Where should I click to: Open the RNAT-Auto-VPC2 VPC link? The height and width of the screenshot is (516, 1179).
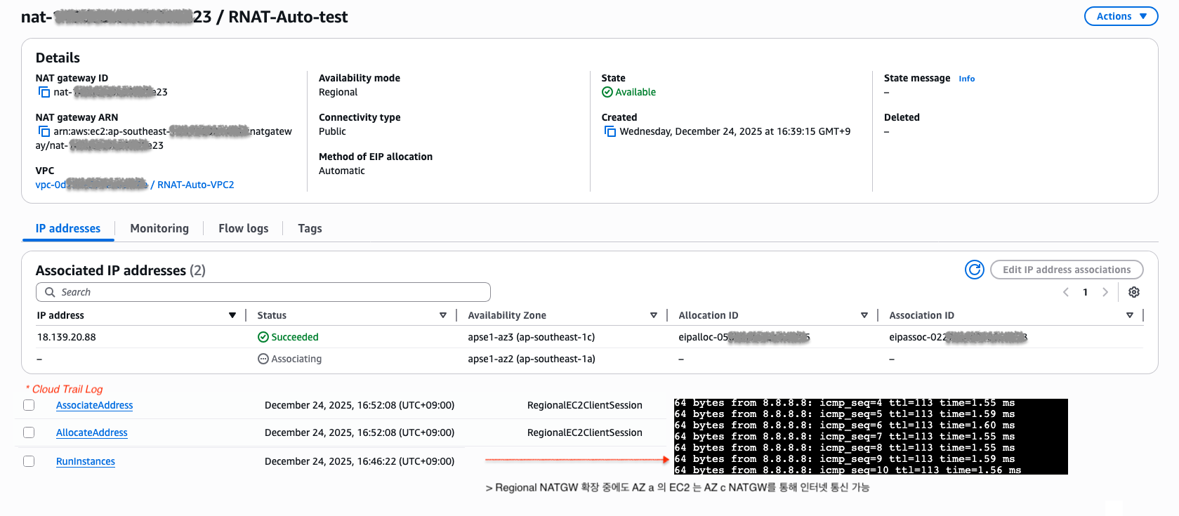195,185
